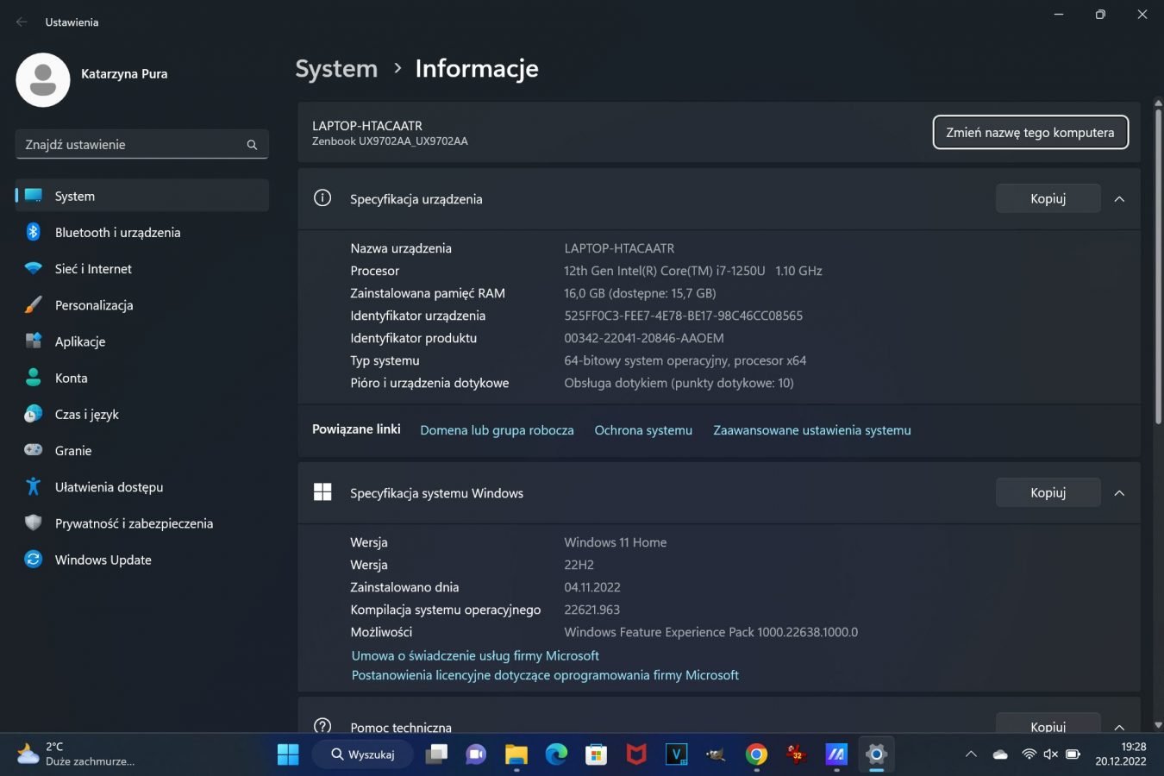Click the OS build value 22621.963
Screen dimensions: 1164x776
(592, 610)
